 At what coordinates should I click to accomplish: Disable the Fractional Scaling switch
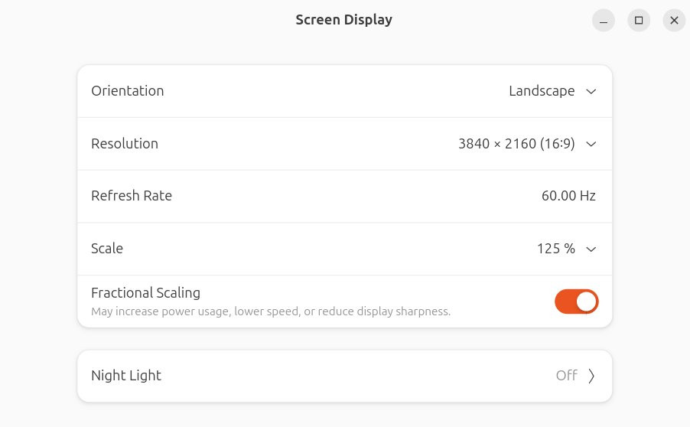[576, 302]
